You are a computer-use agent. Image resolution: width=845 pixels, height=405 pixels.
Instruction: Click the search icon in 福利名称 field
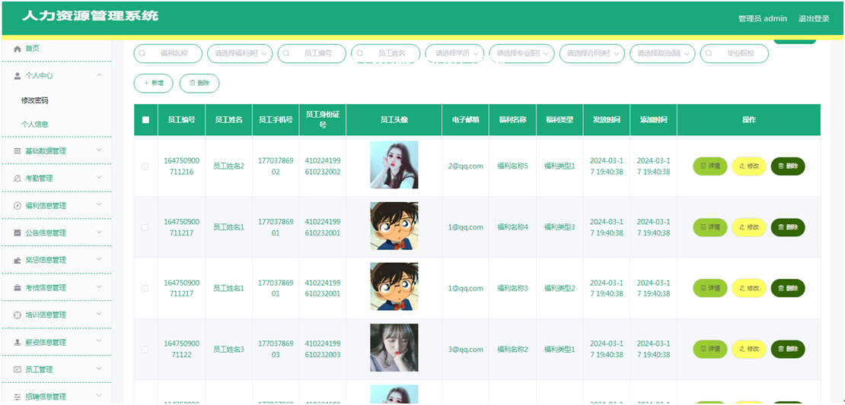(142, 54)
